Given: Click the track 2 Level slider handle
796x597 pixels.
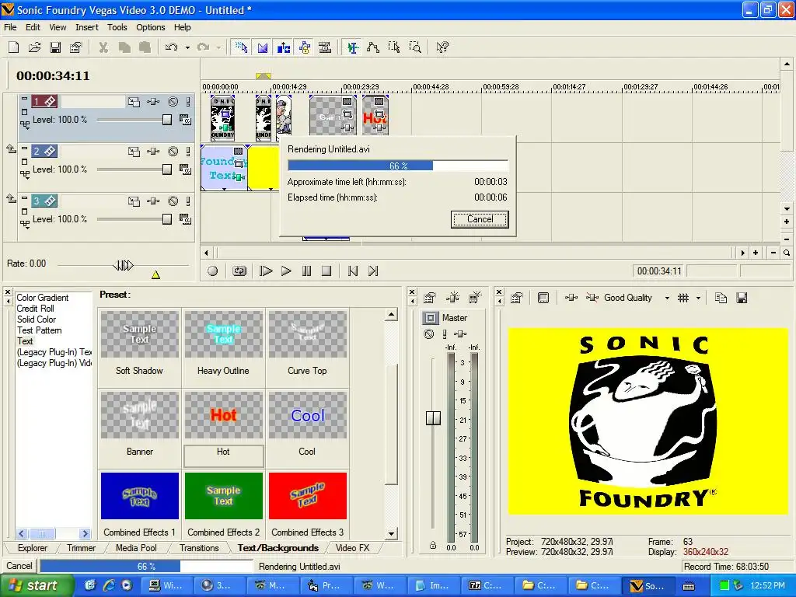Looking at the screenshot, I should pyautogui.click(x=167, y=169).
